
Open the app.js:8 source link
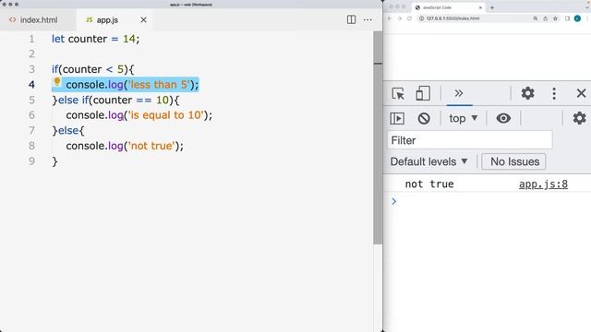[x=543, y=184]
